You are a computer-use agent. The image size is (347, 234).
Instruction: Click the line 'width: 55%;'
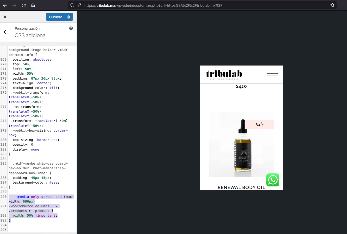pos(24,74)
